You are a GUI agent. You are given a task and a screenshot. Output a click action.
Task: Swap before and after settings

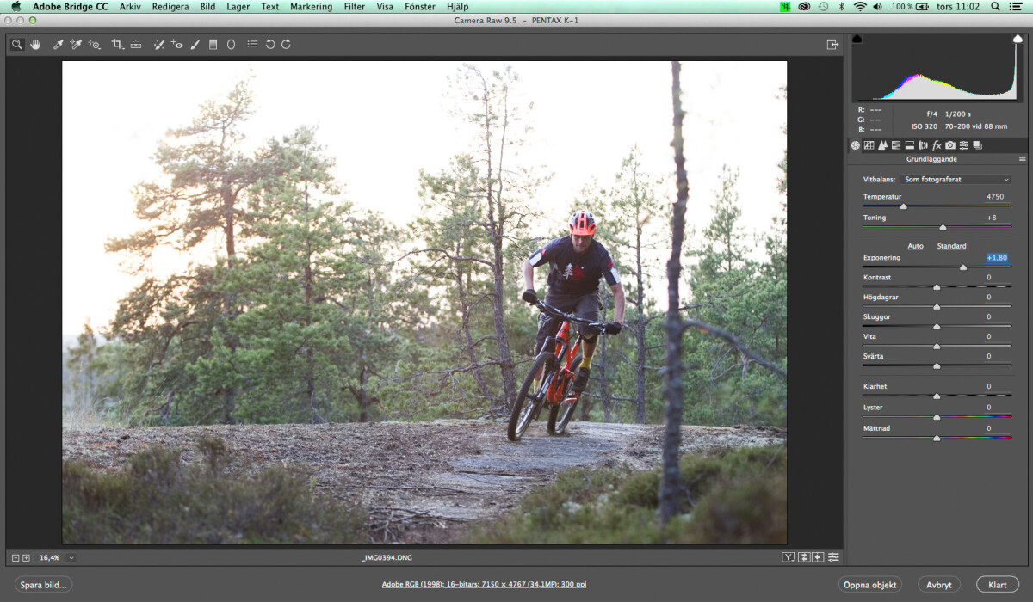pos(803,557)
